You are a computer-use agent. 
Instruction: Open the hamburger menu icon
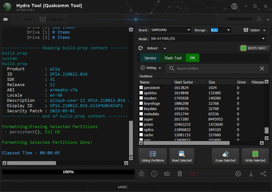[x=6, y=19]
